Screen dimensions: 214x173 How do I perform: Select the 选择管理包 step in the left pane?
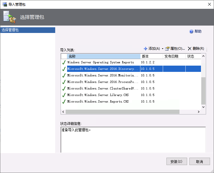(28, 30)
